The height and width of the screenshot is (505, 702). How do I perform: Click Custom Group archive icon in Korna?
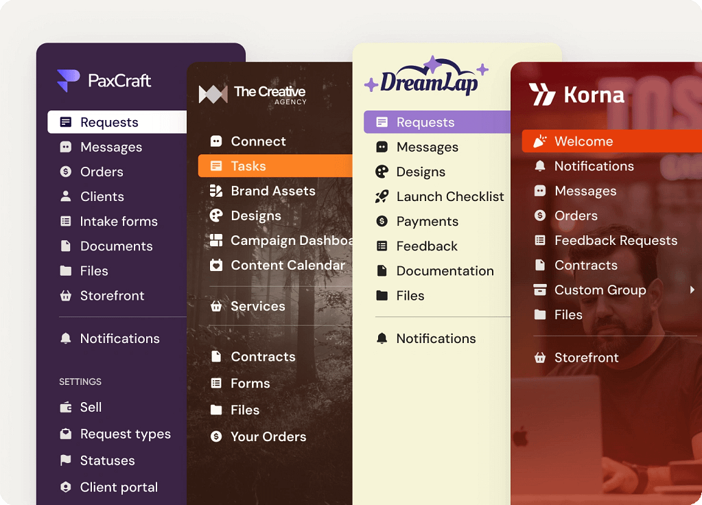point(540,290)
